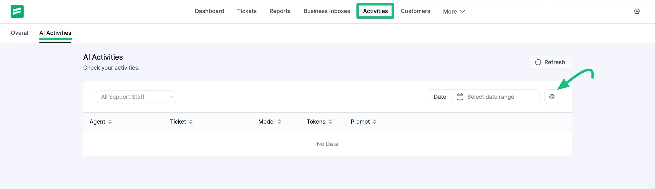Open the All Support Staff dropdown

136,97
